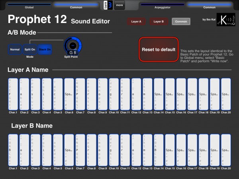Click the Split Point knob
This screenshot has height=179, width=239.
[x=73, y=45]
